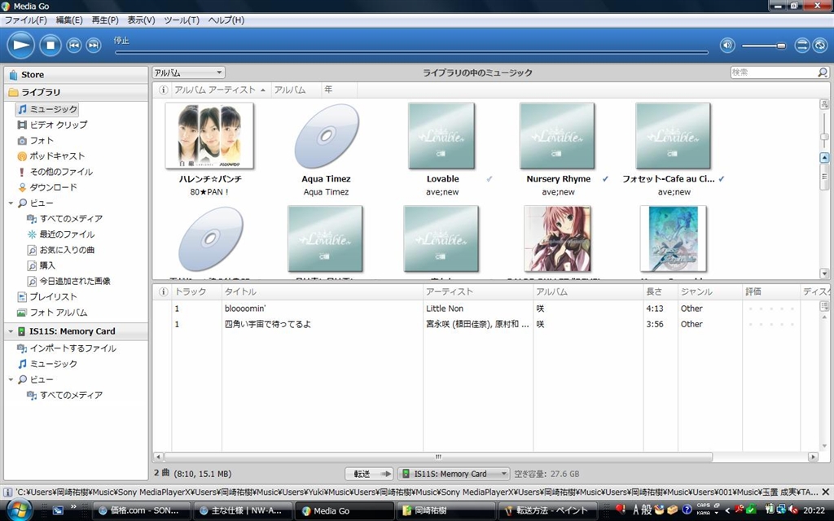
Task: Open the Store section
Action: tap(76, 74)
